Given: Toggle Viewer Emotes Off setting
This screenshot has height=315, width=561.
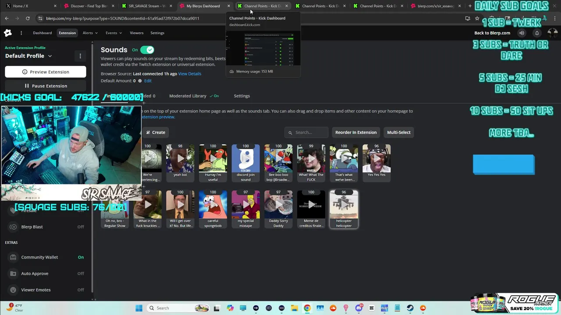Looking at the screenshot, I should click(81, 290).
